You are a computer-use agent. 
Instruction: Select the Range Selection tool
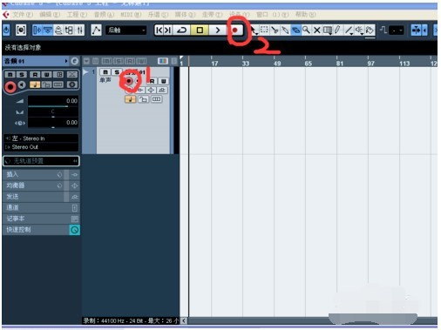[264, 30]
